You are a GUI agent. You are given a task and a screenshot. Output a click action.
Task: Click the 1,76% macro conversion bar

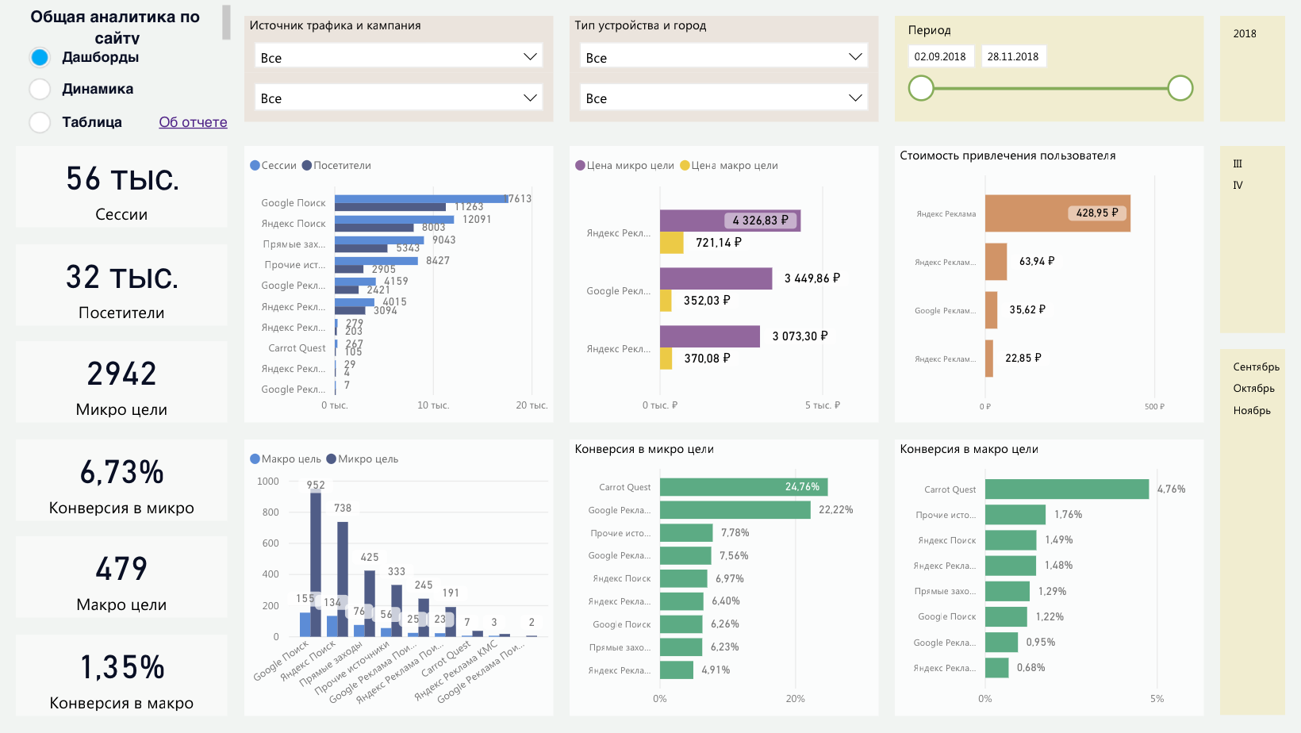1015,515
